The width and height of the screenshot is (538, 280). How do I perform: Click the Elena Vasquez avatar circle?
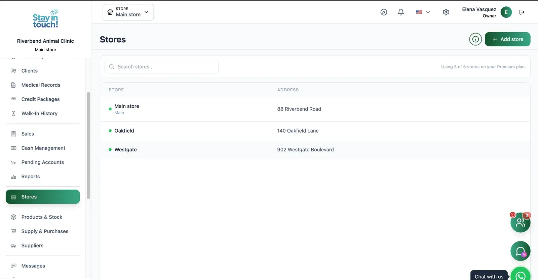coord(506,12)
